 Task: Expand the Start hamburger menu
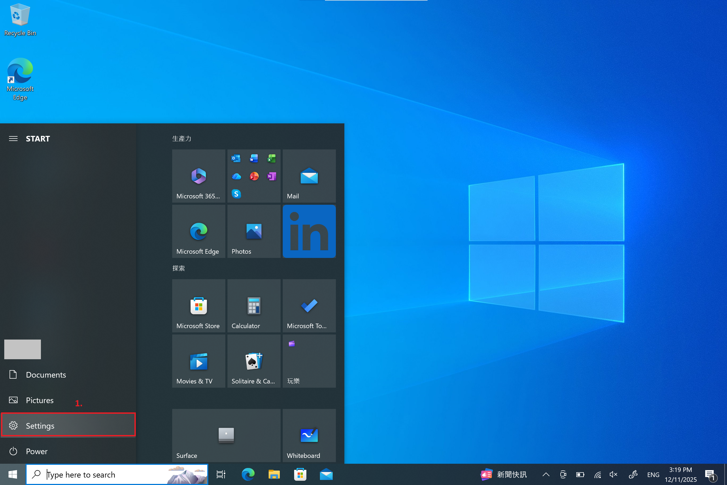13,139
